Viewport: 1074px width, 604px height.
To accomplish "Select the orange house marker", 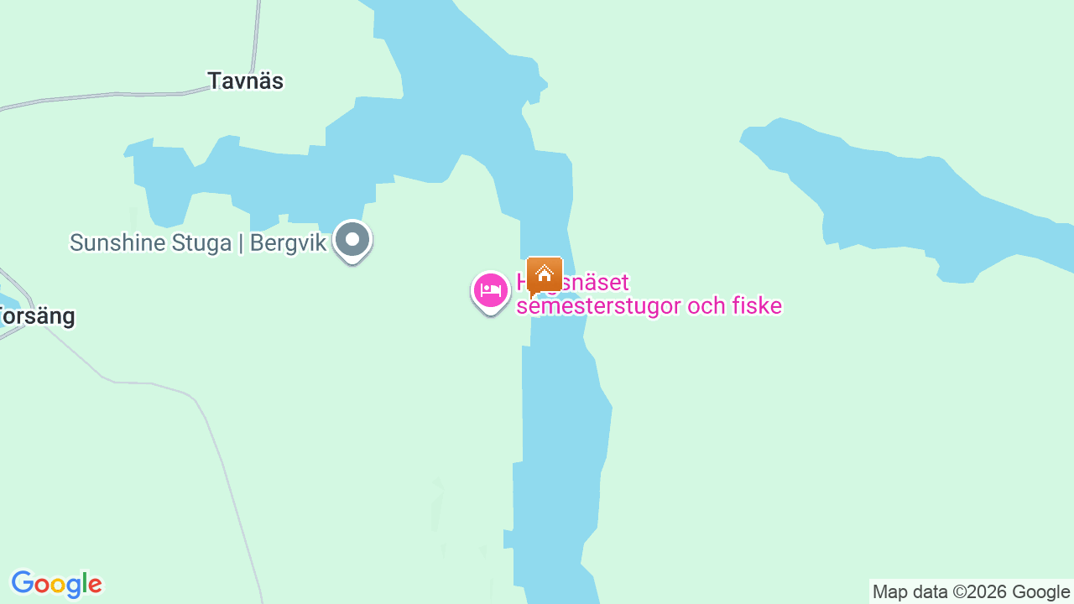I will click(545, 275).
